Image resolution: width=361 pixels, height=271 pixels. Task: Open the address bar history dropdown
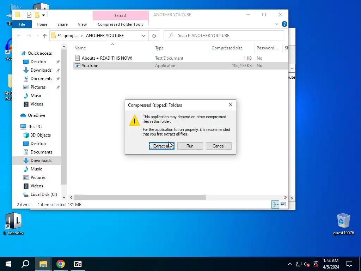tap(143, 36)
